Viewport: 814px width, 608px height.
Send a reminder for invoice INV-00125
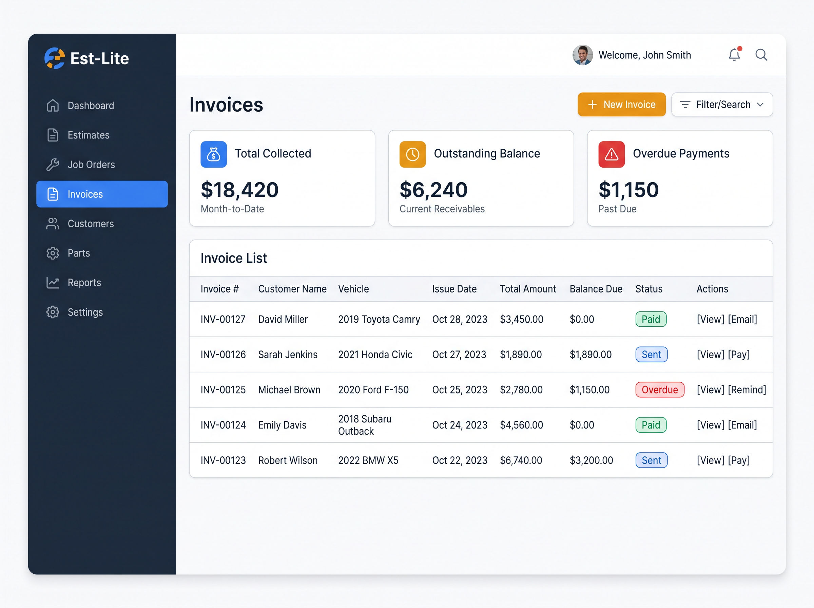[747, 390]
